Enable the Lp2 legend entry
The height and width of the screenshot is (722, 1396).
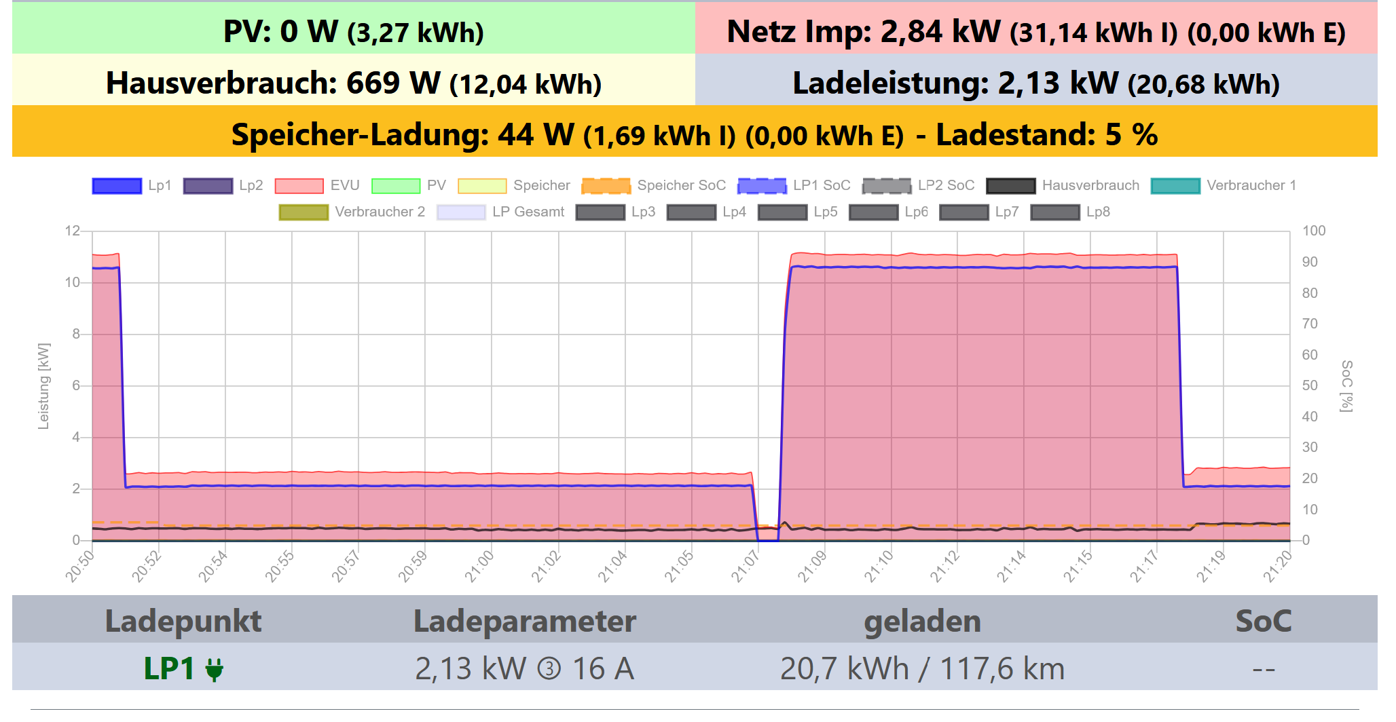pyautogui.click(x=208, y=186)
